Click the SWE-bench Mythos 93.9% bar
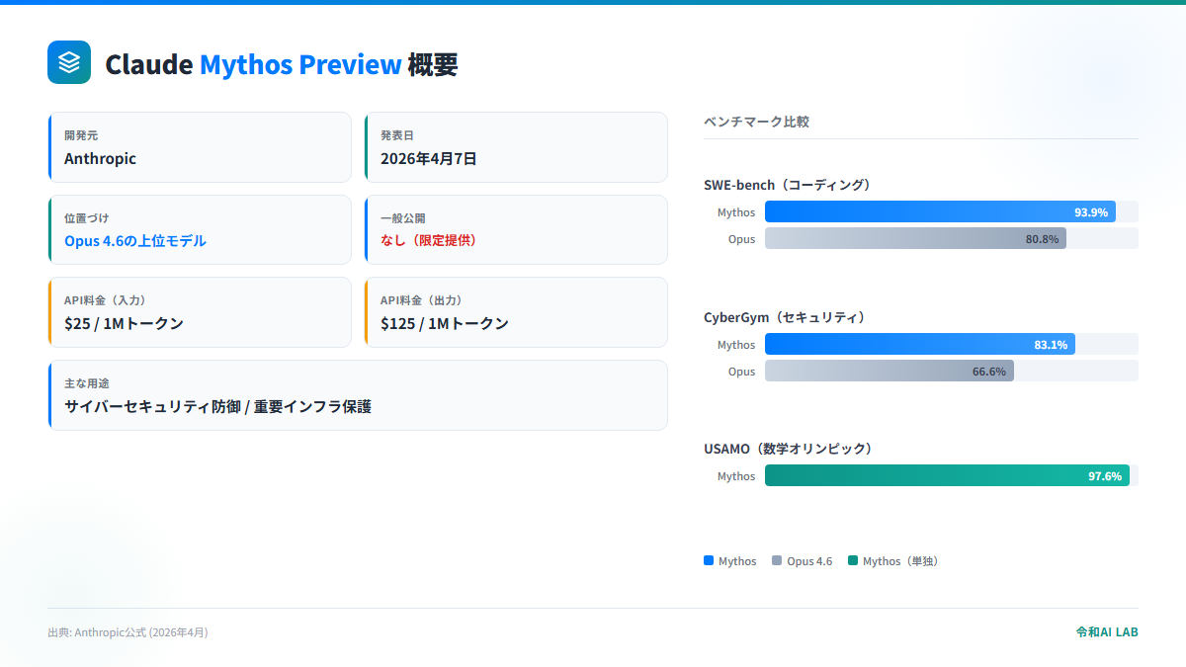Screen dimensions: 1186x667 point(940,211)
